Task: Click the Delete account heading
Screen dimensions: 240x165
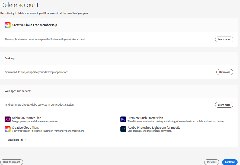Action: click(20, 5)
